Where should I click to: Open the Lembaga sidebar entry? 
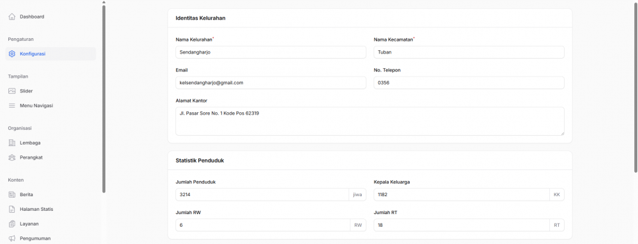50,143
